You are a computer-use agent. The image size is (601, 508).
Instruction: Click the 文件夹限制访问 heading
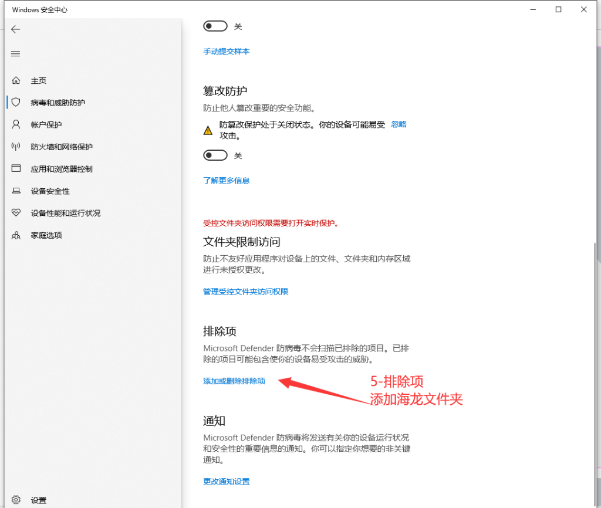(241, 242)
